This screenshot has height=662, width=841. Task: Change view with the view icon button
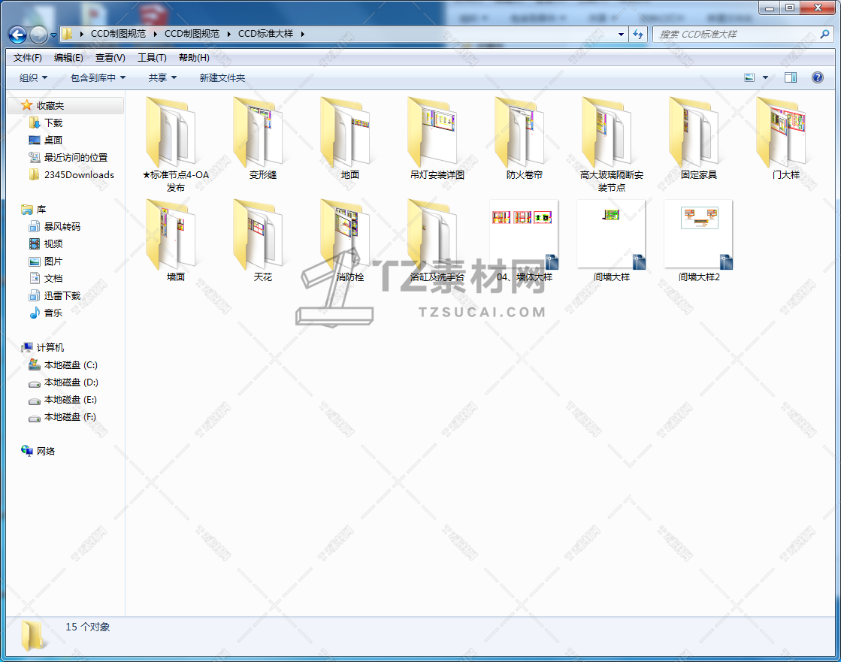[x=749, y=77]
